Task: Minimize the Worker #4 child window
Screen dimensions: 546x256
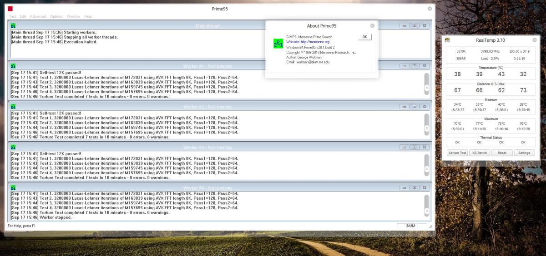Action: [x=404, y=187]
